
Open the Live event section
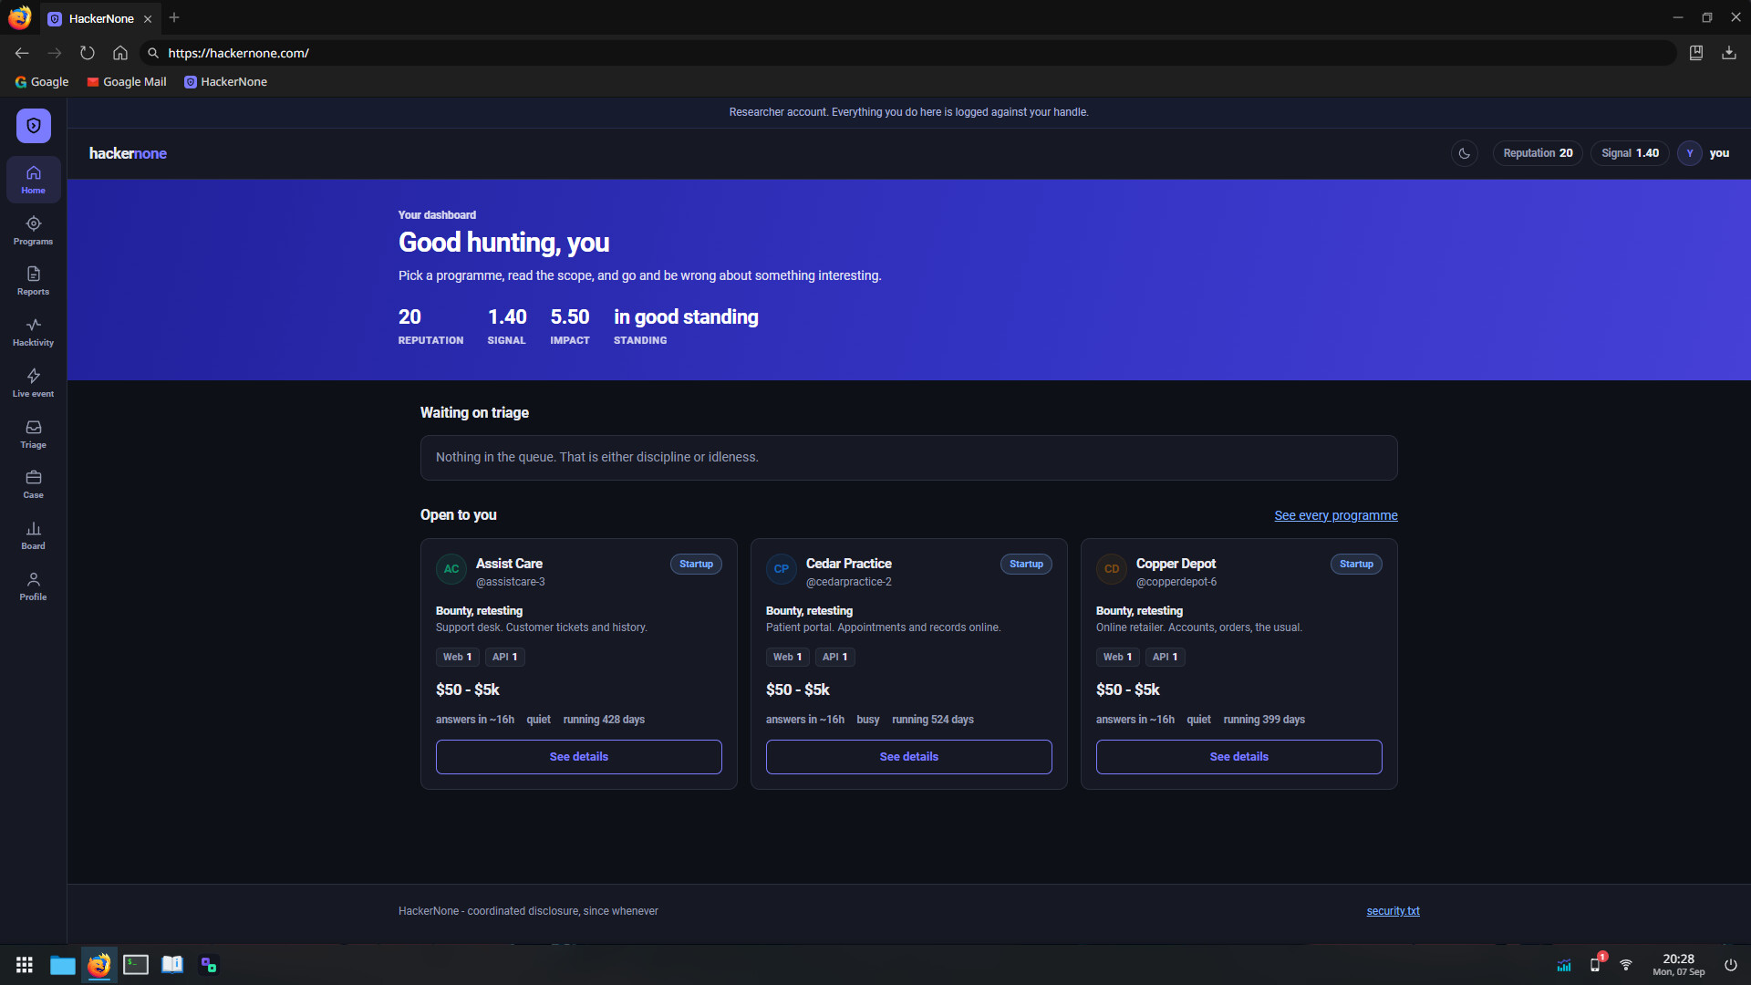click(34, 383)
